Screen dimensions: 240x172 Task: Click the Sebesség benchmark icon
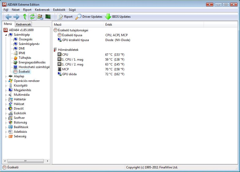point(11,136)
